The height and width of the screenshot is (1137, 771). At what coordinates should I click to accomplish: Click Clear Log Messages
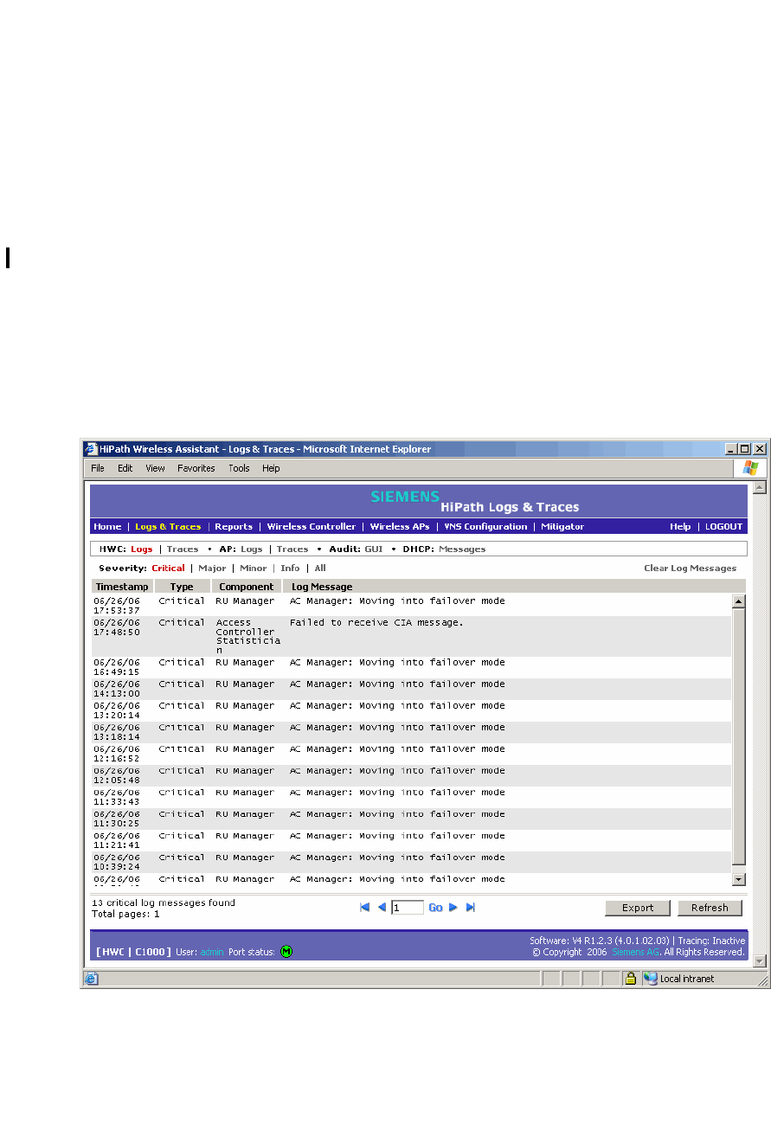690,568
